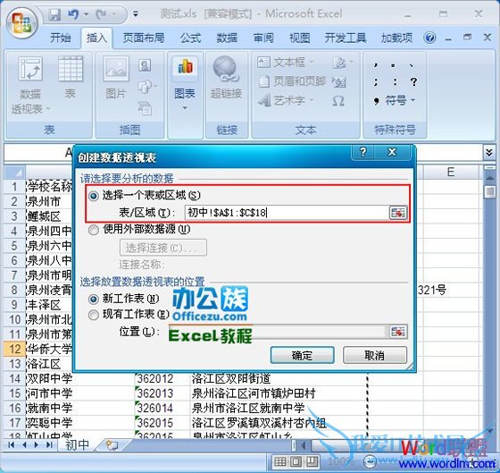Image resolution: width=500 pixels, height=473 pixels.
Task: Open the 加载项 ribbon tab
Action: [x=396, y=38]
